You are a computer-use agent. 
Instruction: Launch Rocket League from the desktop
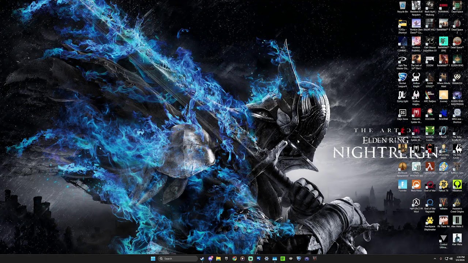tap(403, 80)
